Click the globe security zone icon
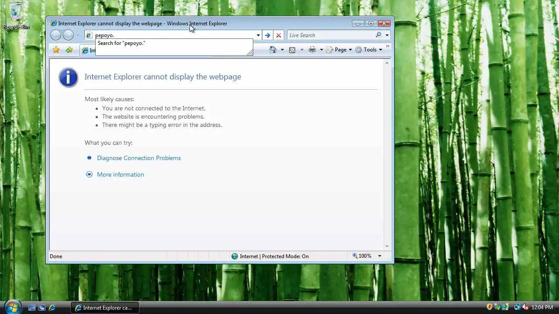The height and width of the screenshot is (314, 559). (235, 256)
